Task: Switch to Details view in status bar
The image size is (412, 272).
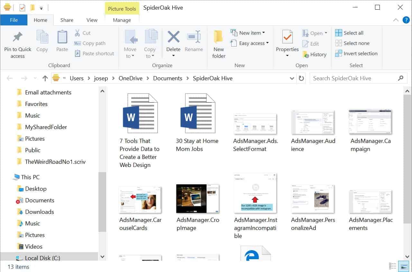Action: pyautogui.click(x=393, y=266)
